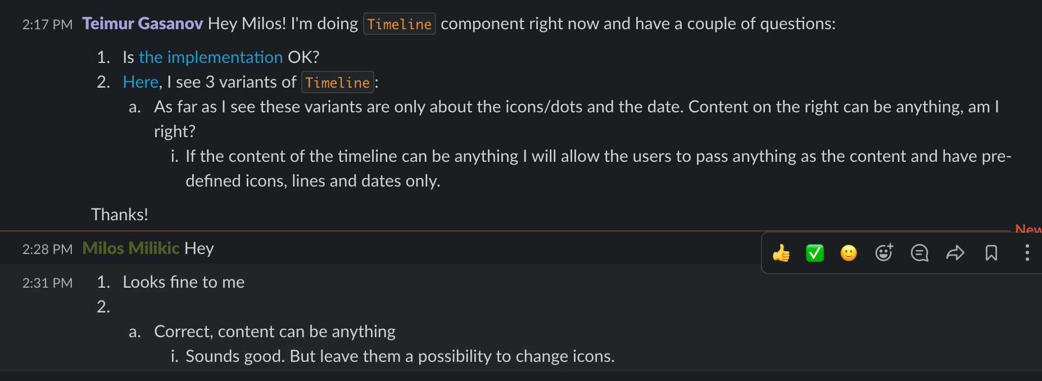Open the emoji picker to add a reaction
1042x381 pixels.
[x=883, y=253]
